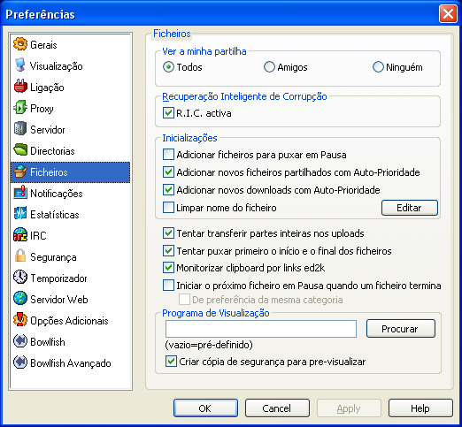Select the Servidor icon in sidebar
Viewport: 462px width, 427px height.
[x=20, y=129]
